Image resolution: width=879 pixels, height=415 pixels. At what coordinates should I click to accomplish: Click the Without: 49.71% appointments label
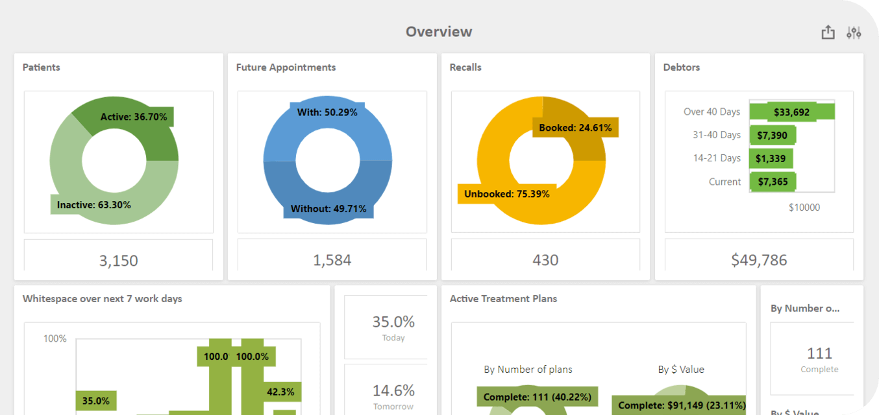(328, 209)
